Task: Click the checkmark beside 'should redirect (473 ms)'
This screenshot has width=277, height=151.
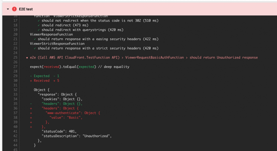Action: [39, 25]
